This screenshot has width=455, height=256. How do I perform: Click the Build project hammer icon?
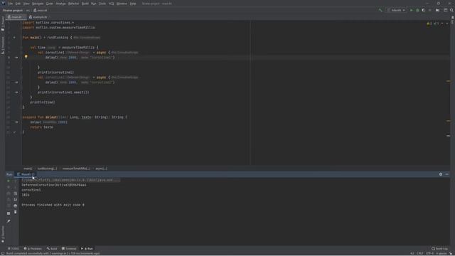380,10
